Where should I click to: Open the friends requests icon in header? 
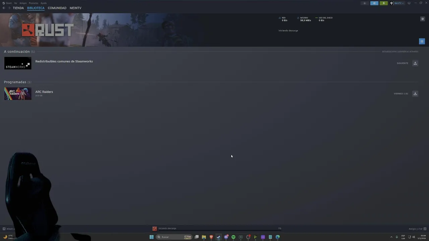(x=365, y=3)
